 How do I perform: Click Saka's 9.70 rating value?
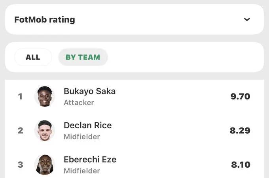coord(241,97)
